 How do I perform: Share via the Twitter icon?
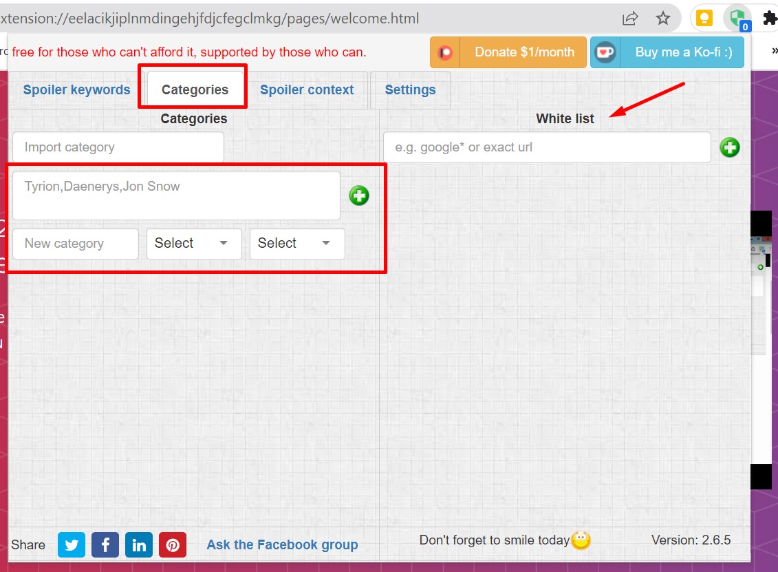coord(72,544)
